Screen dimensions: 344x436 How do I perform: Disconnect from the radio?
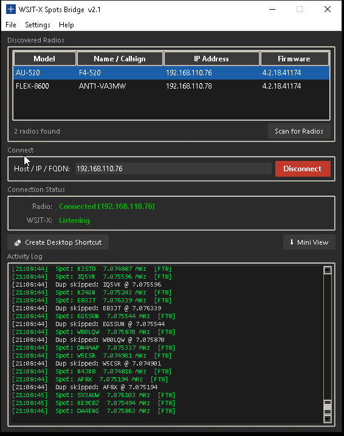tap(303, 169)
